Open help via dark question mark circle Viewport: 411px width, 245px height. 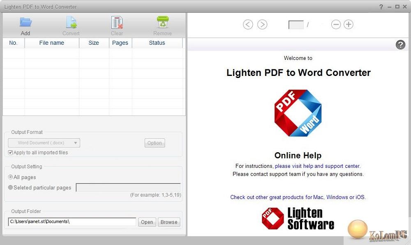[400, 45]
